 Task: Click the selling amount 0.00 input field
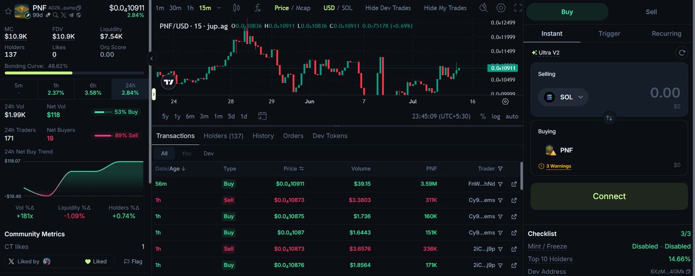[664, 92]
